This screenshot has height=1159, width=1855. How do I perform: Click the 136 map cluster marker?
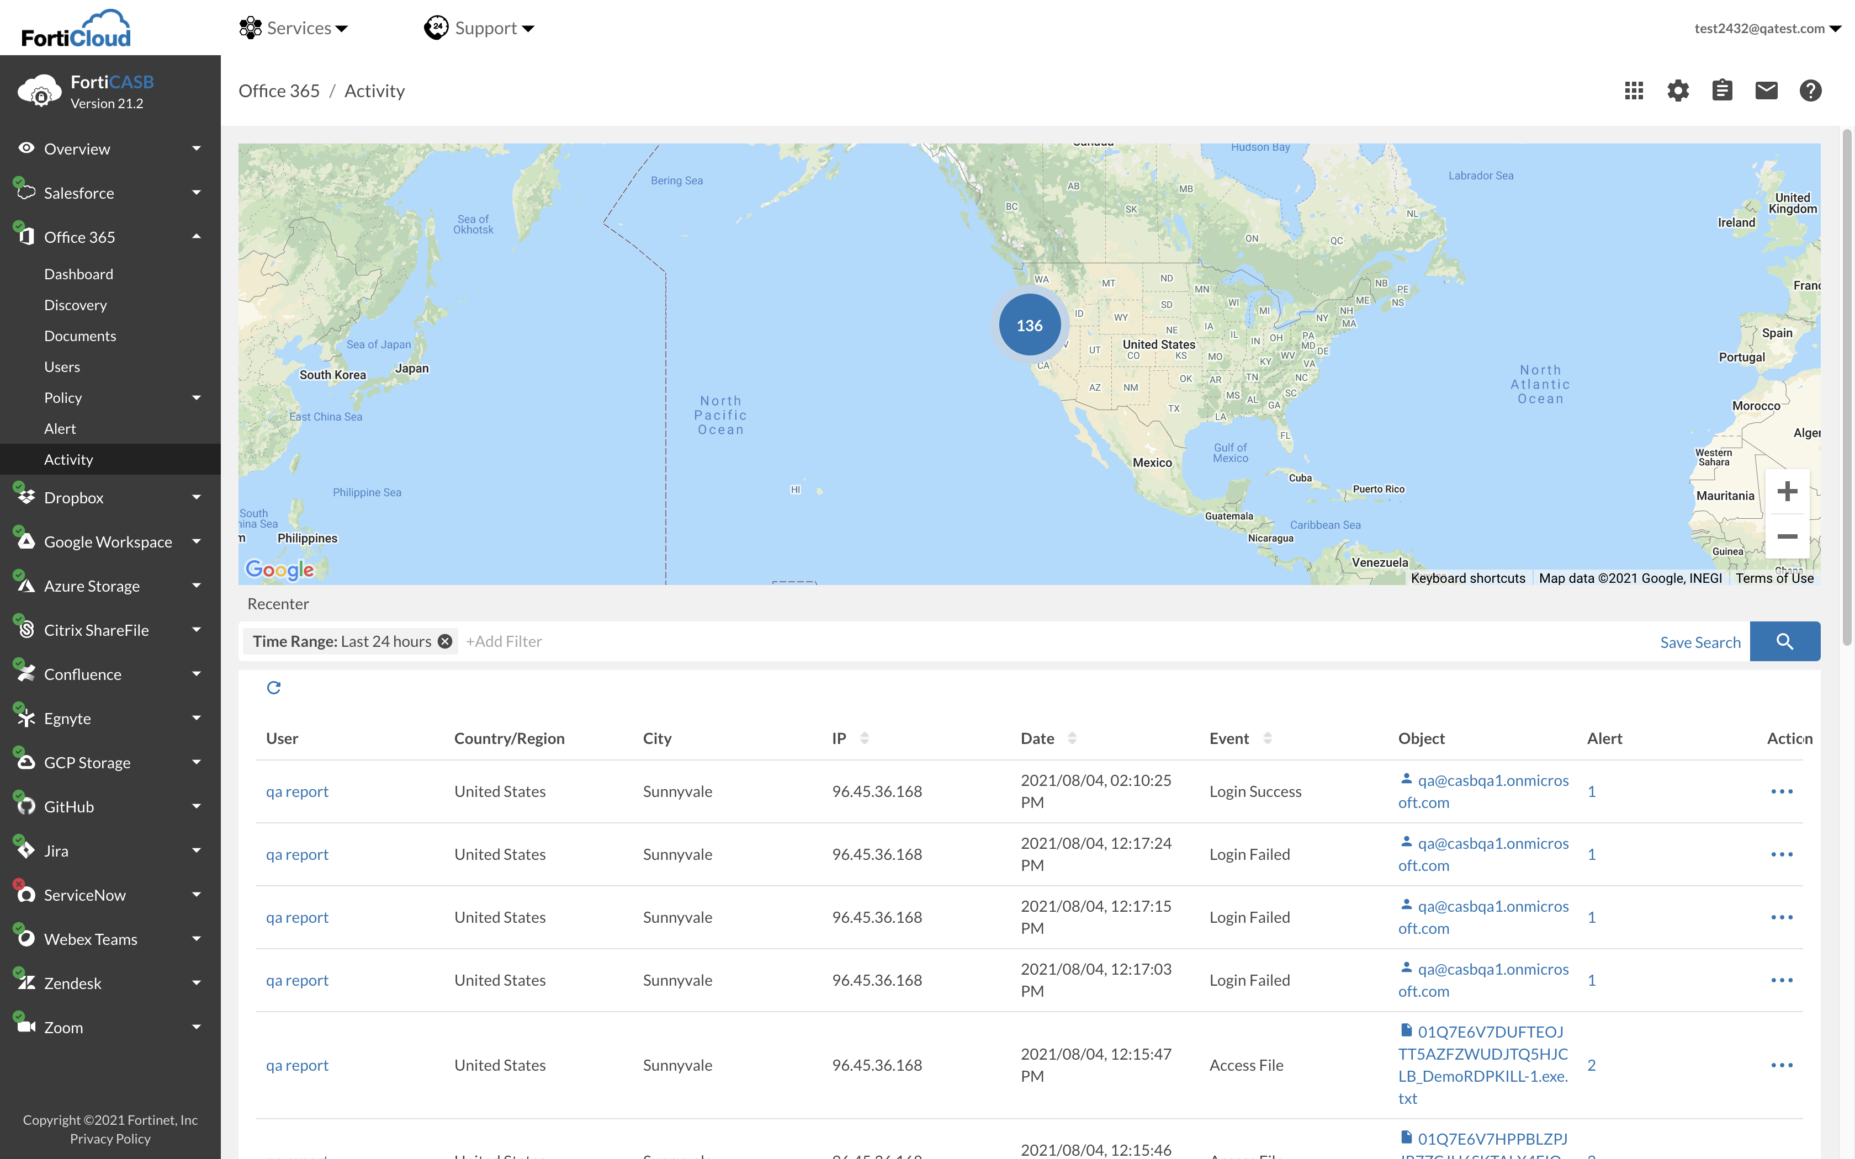(1029, 325)
